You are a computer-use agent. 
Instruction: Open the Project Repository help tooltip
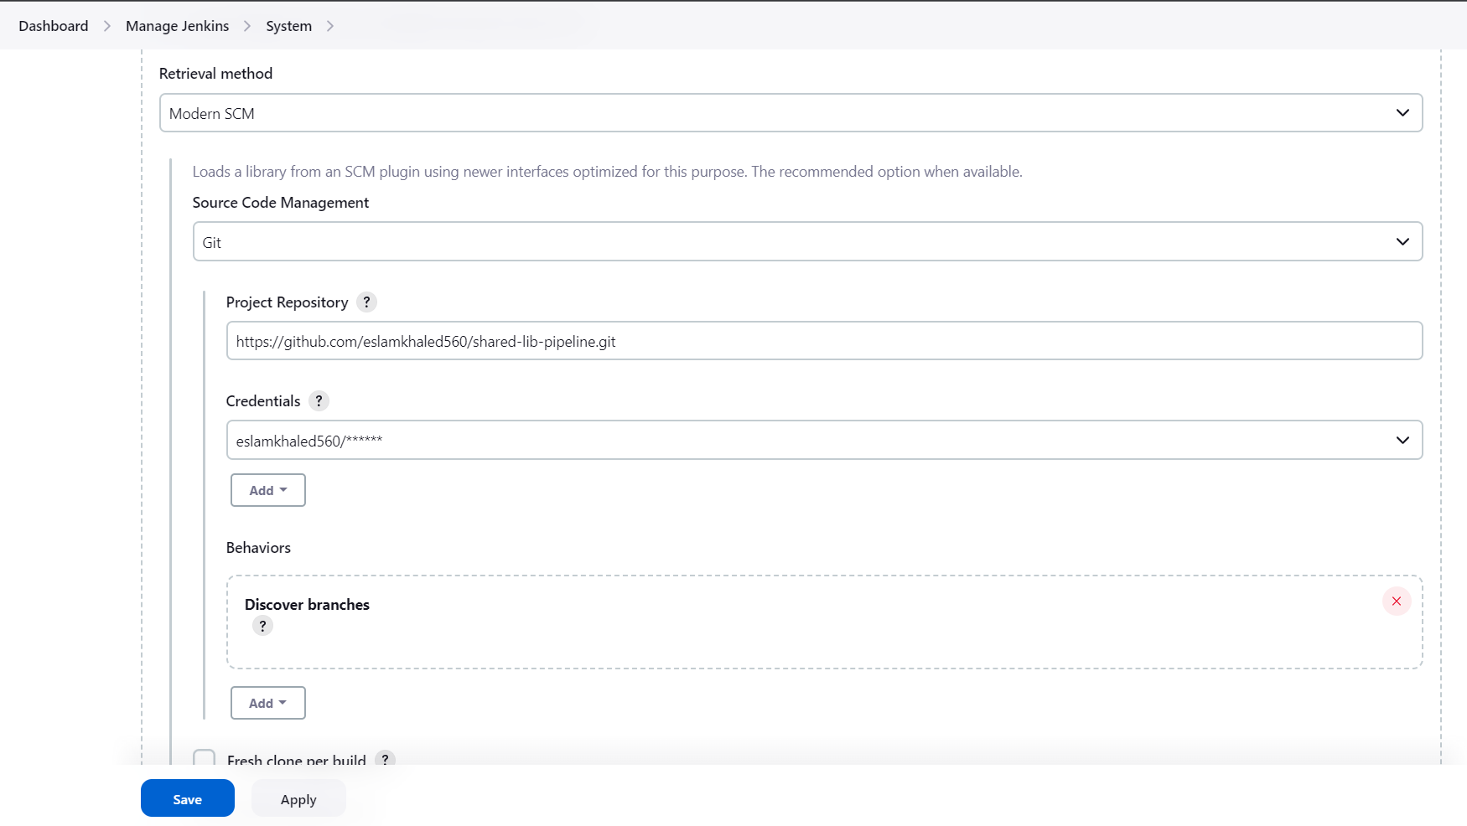[x=366, y=302]
